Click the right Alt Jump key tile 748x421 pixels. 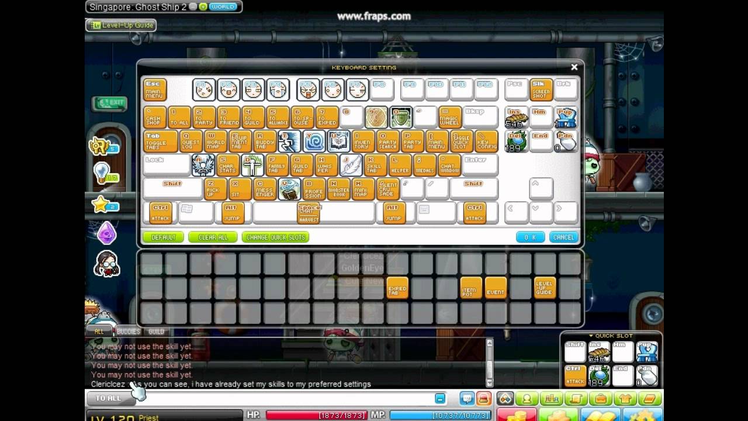(393, 213)
